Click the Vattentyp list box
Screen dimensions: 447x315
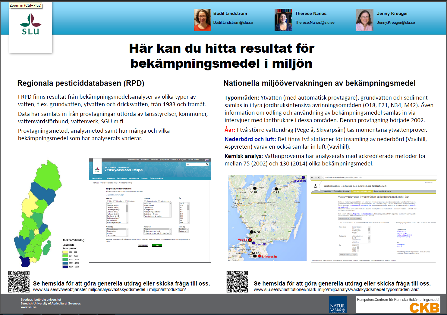coord(117,232)
